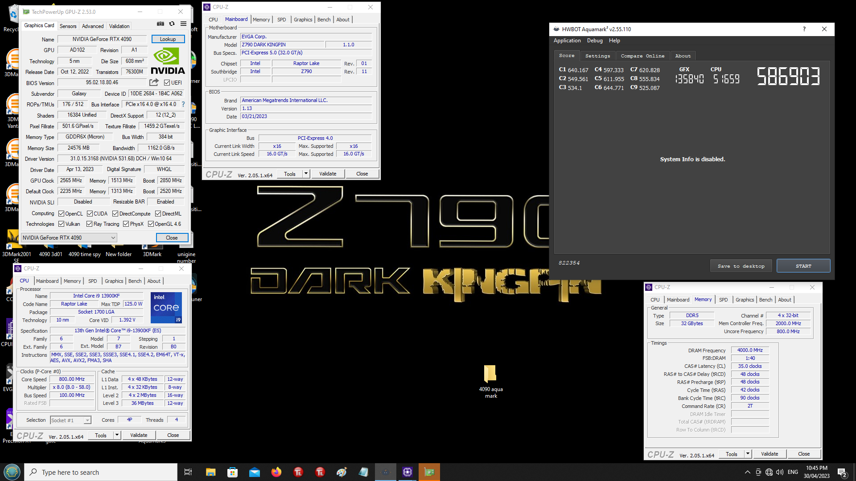Image resolution: width=856 pixels, height=481 pixels.
Task: Switch to the CPU-Z taskbar icon
Action: point(407,472)
